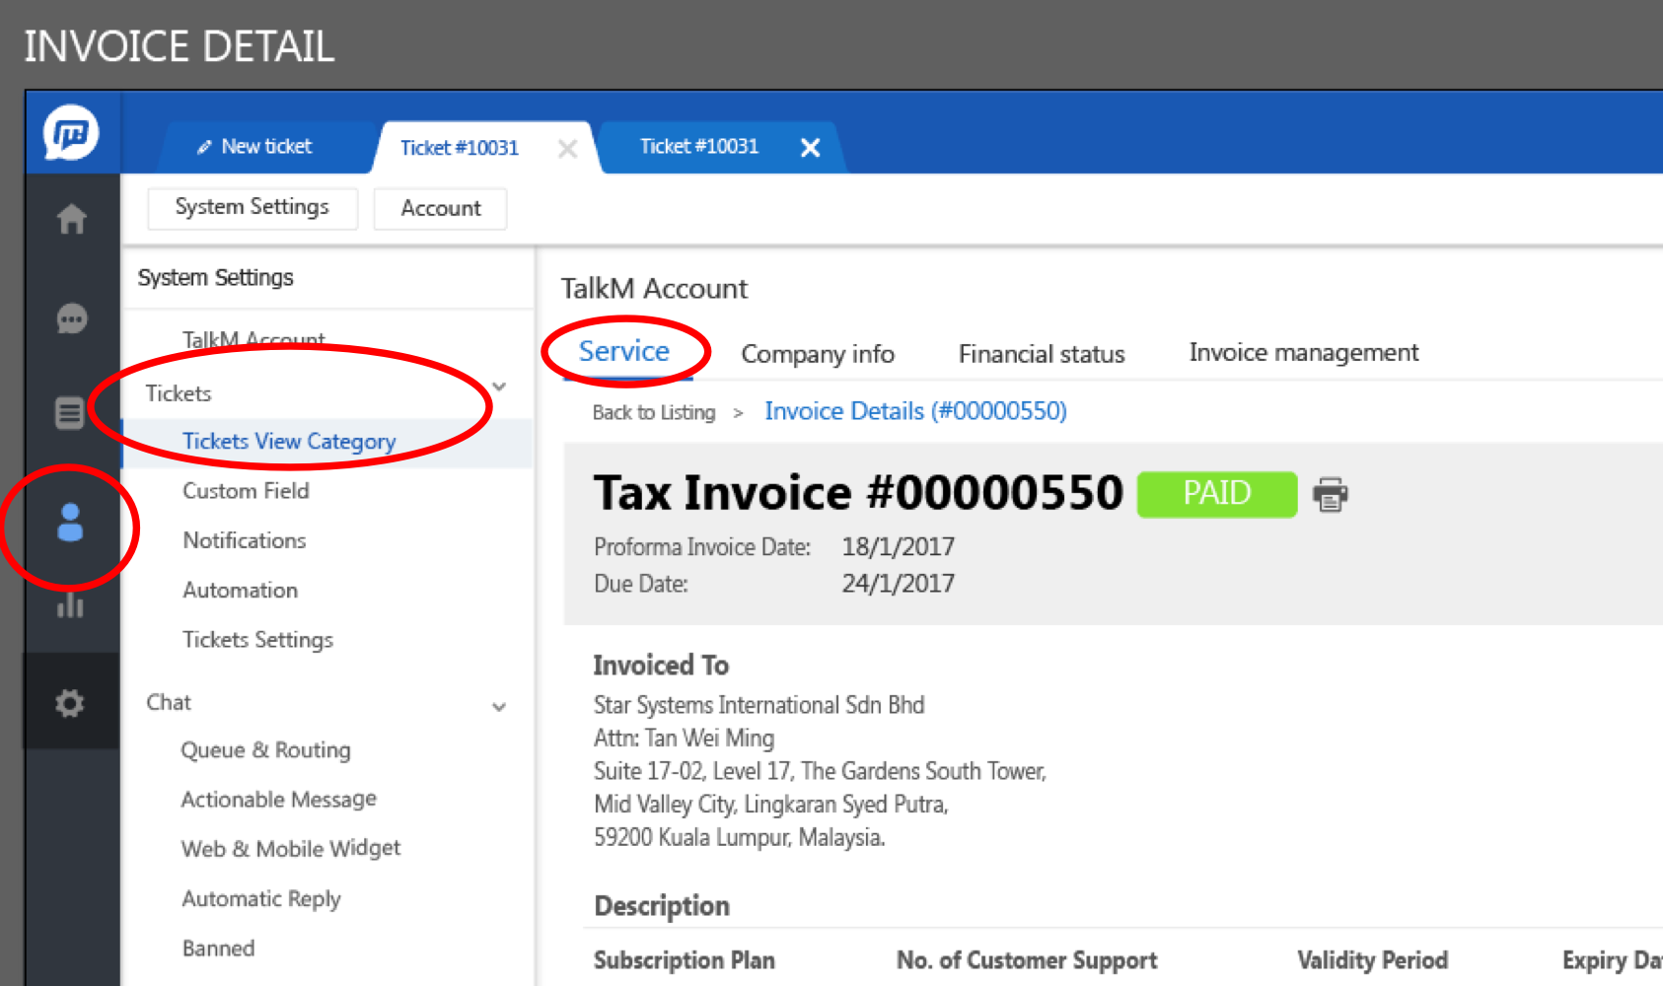Close the blue Ticket #10031 tab
Image resolution: width=1663 pixels, height=986 pixels.
[810, 148]
